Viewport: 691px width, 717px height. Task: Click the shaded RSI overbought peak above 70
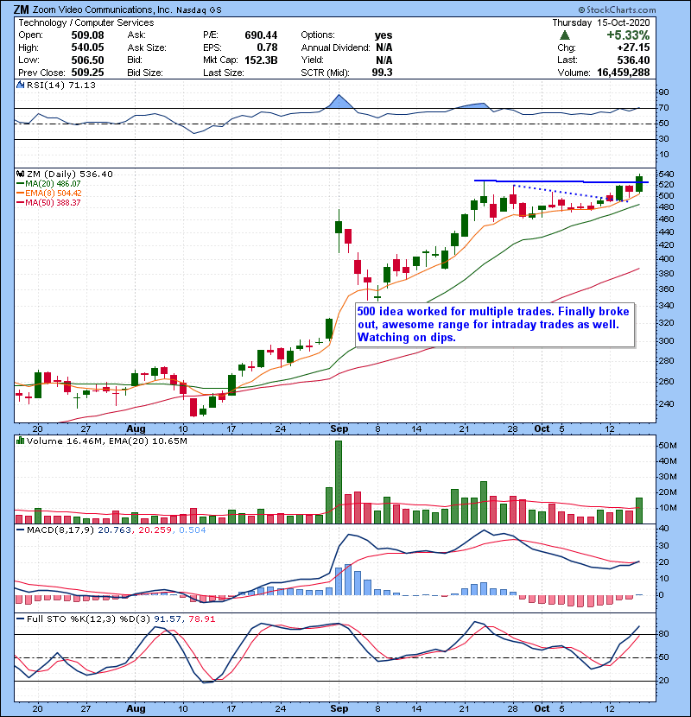pos(339,102)
